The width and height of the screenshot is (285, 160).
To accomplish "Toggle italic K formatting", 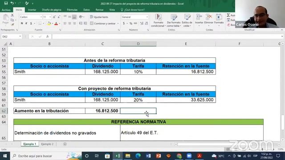I will coord(26,24).
